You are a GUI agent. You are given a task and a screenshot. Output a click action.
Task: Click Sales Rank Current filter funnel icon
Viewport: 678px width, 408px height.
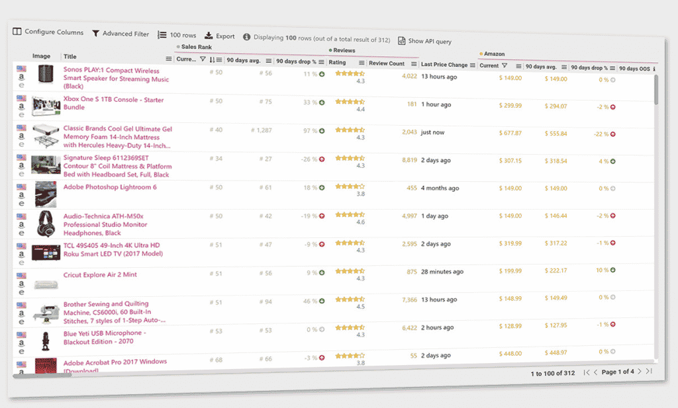(203, 59)
